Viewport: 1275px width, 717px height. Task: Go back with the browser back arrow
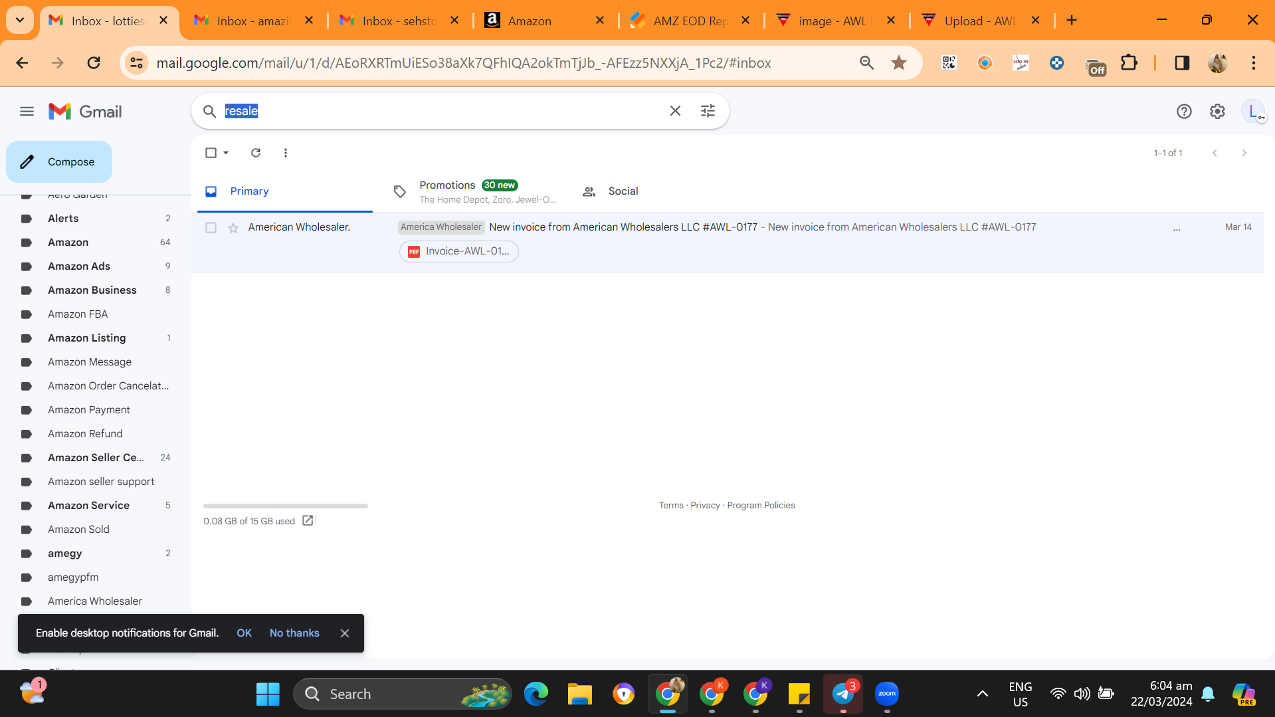click(22, 62)
